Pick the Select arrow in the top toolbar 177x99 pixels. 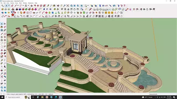click(x=7, y=6)
